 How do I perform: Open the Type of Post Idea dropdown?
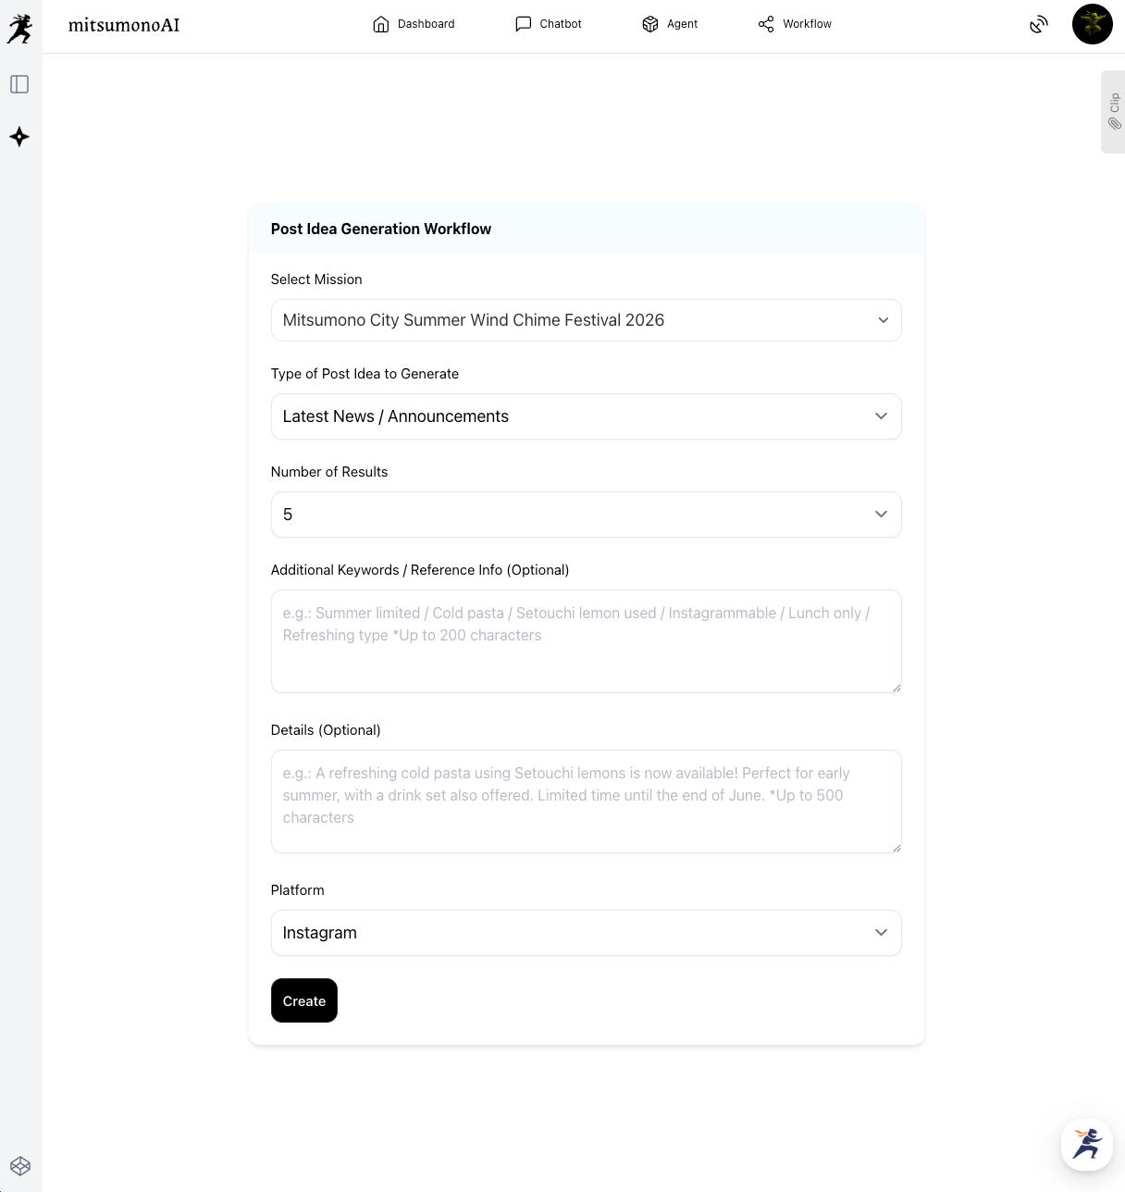586,416
